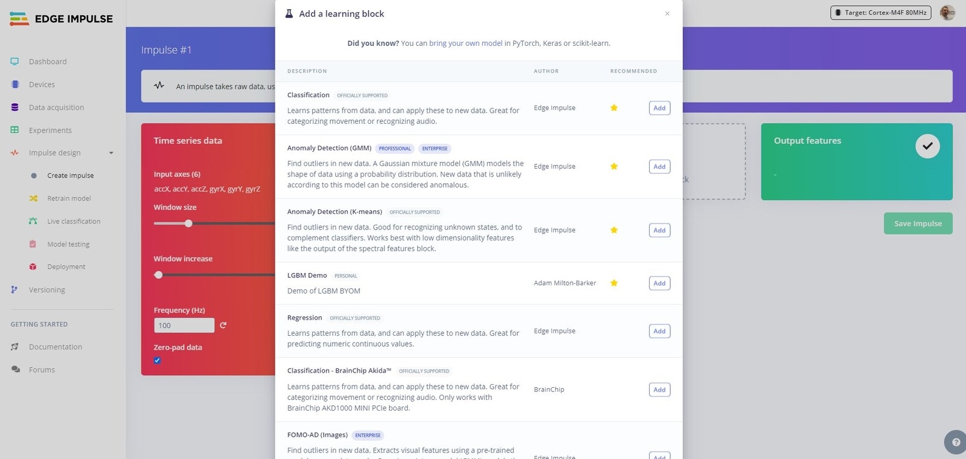Click the Impulse design pulse icon
966x459 pixels.
click(x=14, y=153)
